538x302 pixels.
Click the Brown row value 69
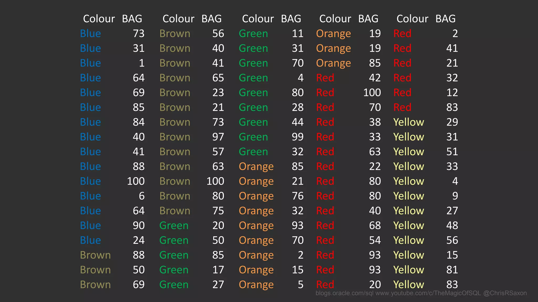139,285
